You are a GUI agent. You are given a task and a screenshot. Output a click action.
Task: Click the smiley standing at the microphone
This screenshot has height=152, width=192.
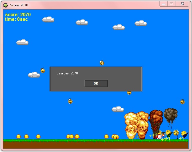pos(176,134)
